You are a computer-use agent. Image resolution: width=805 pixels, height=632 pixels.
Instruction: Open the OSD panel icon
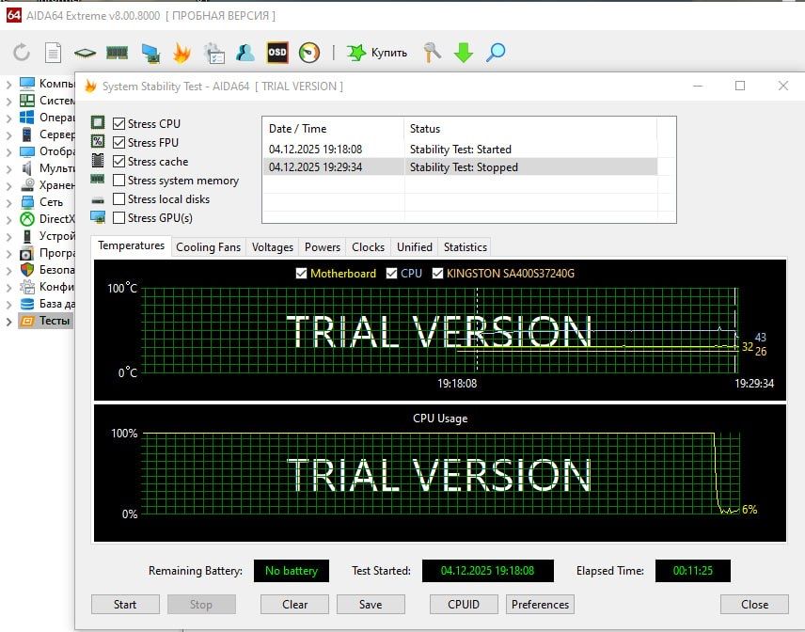point(277,53)
